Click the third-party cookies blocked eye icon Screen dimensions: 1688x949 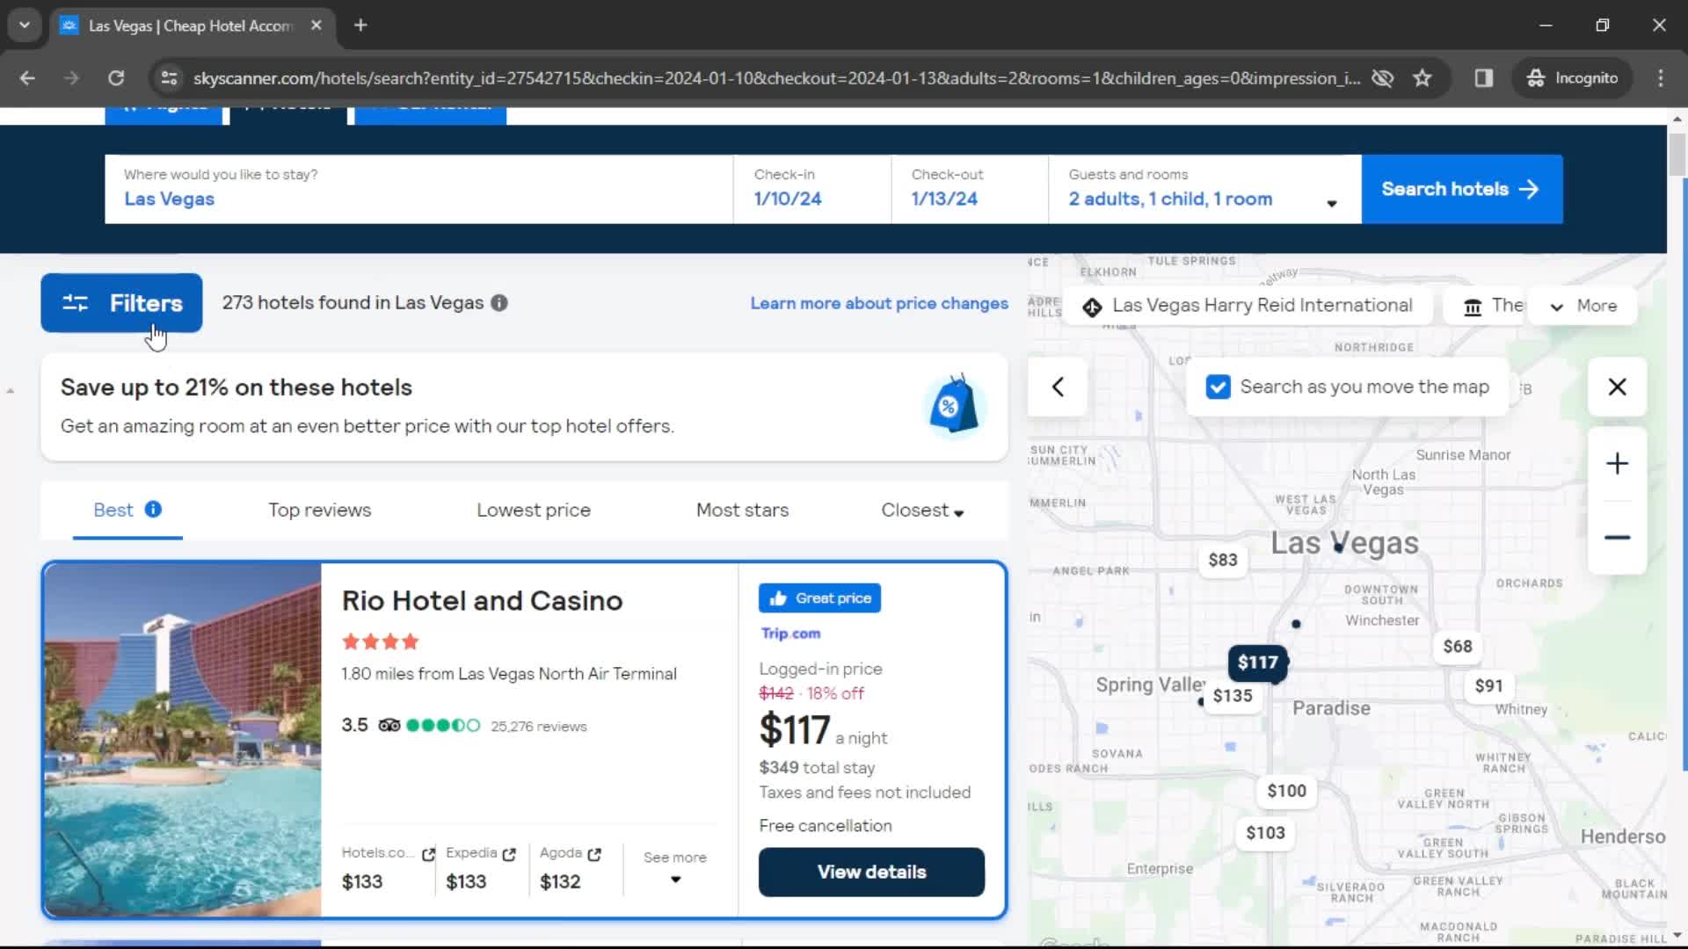[x=1383, y=78]
